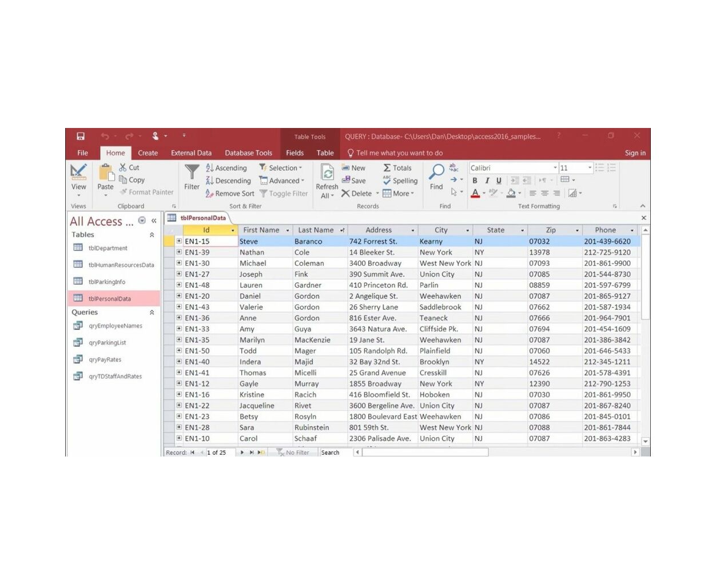
Task: Click Format Painter button
Action: 146,193
